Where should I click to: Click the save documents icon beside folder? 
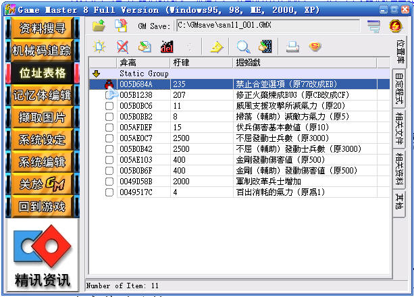[x=121, y=26]
